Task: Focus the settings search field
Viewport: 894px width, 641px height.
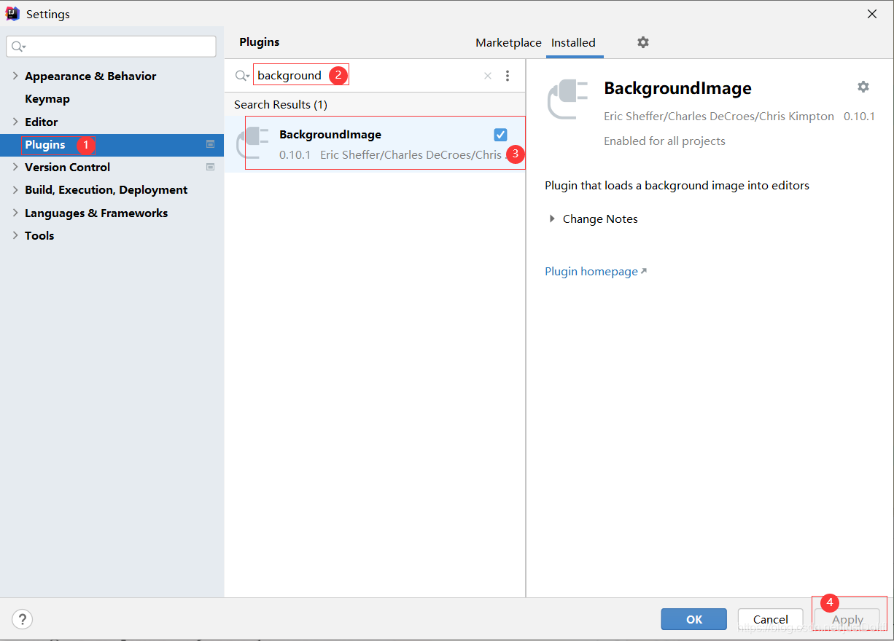Action: click(x=112, y=47)
